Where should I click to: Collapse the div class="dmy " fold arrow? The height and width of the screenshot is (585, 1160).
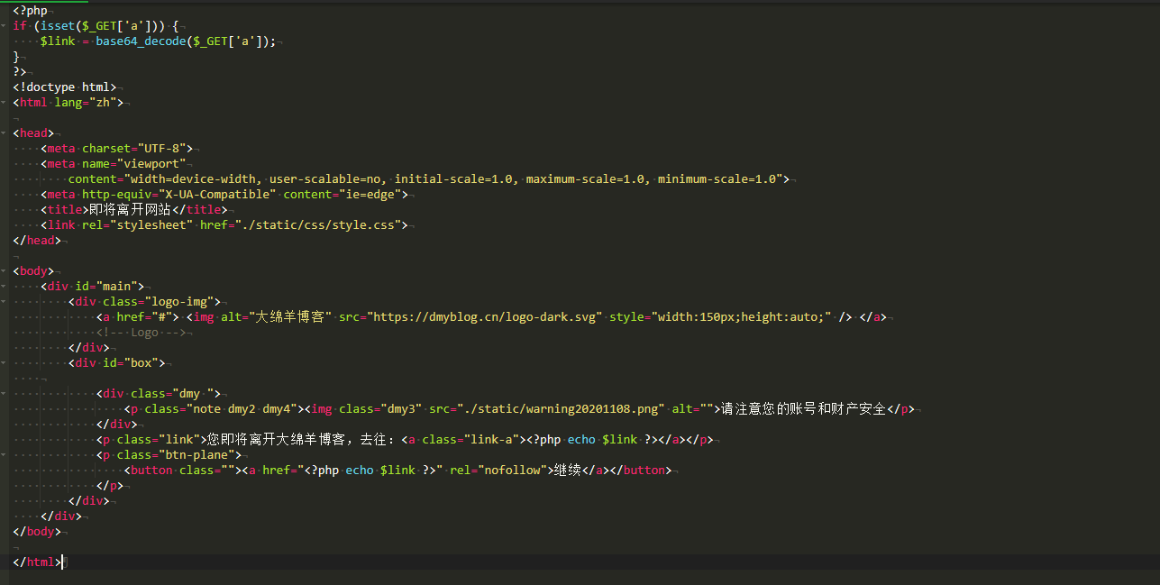[x=5, y=394]
